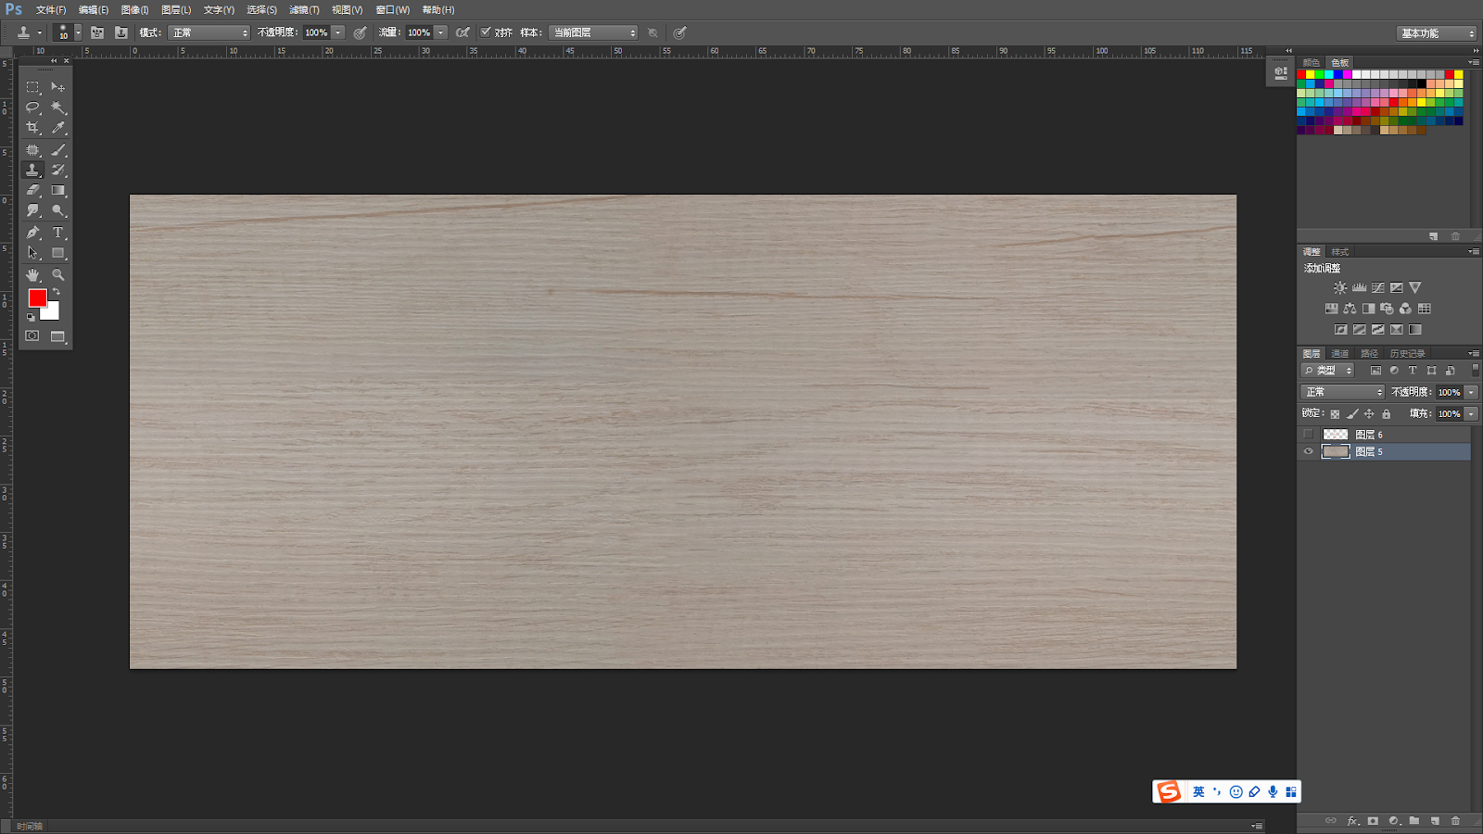Click the lock-all padlock button for the layer
The image size is (1483, 834).
tap(1387, 414)
